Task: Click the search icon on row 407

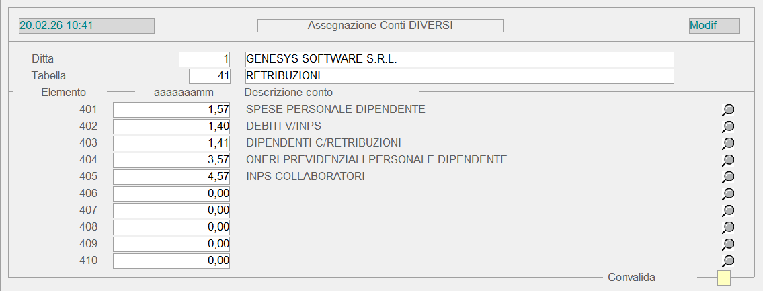Action: pyautogui.click(x=727, y=210)
